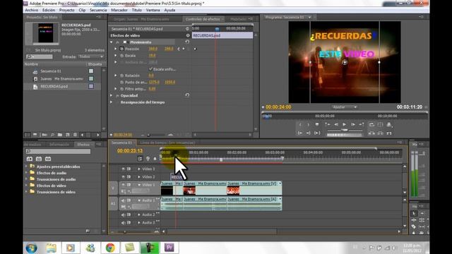The height and width of the screenshot is (254, 452).
Task: Filter Effects by 32-bit color badge
Action: pyautogui.click(x=39, y=159)
